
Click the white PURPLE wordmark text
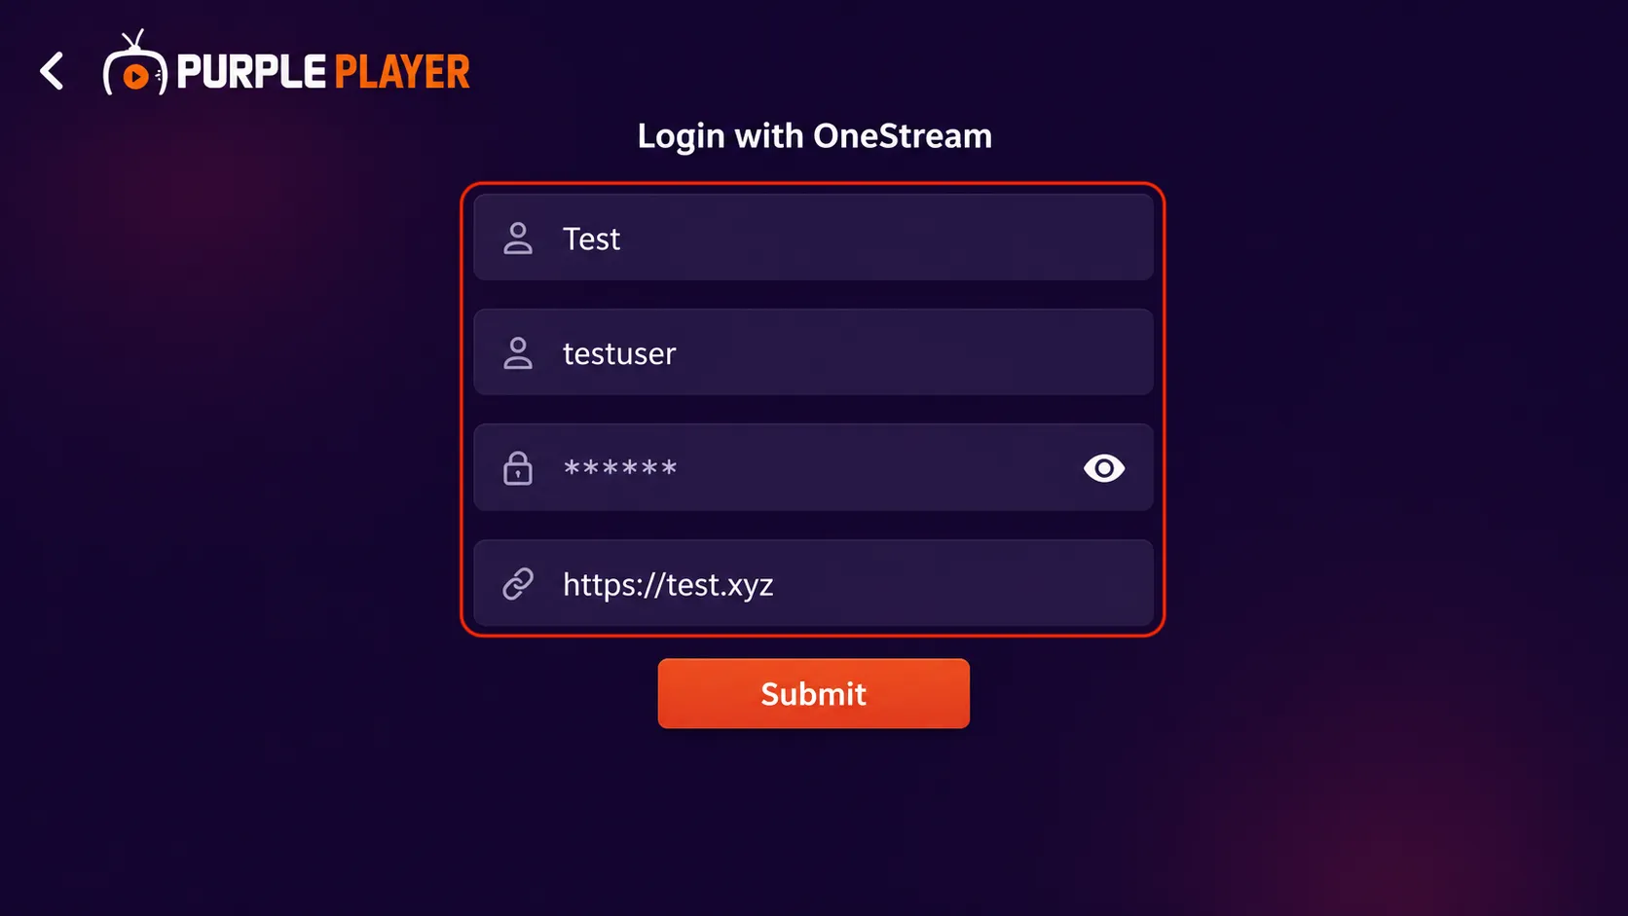[x=251, y=72]
